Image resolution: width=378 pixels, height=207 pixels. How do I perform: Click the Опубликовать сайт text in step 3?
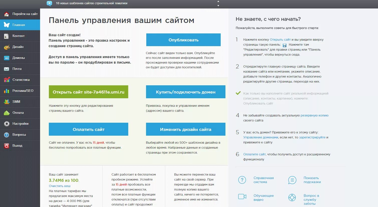click(x=258, y=103)
